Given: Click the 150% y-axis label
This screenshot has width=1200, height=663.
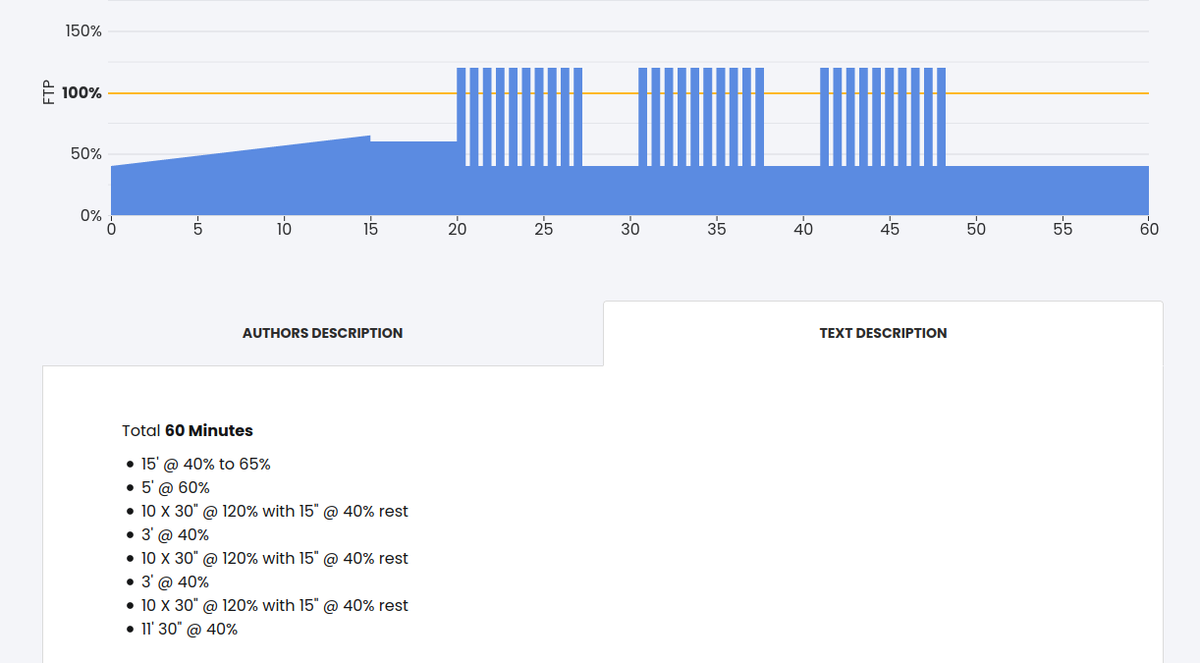Looking at the screenshot, I should (x=83, y=31).
